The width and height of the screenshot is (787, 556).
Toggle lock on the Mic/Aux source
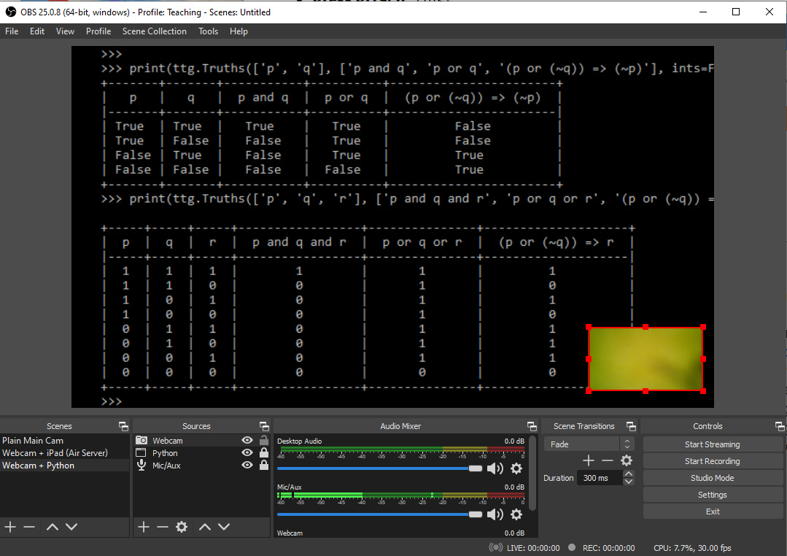click(x=263, y=466)
